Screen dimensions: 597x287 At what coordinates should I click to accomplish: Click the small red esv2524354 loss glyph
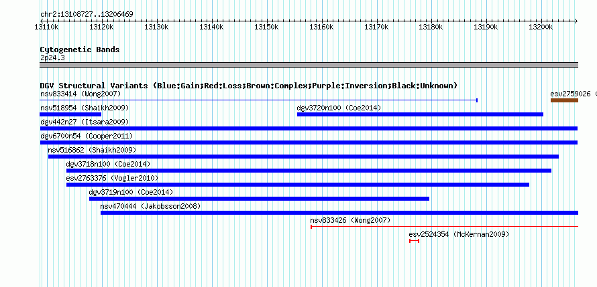415,241
